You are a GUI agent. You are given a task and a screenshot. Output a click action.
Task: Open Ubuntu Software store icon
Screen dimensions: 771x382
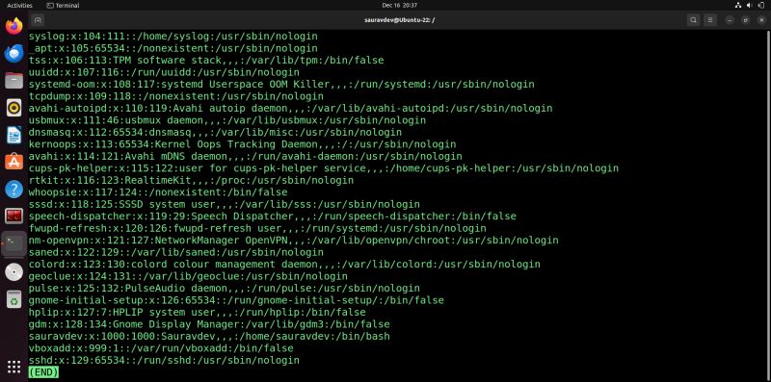point(13,162)
